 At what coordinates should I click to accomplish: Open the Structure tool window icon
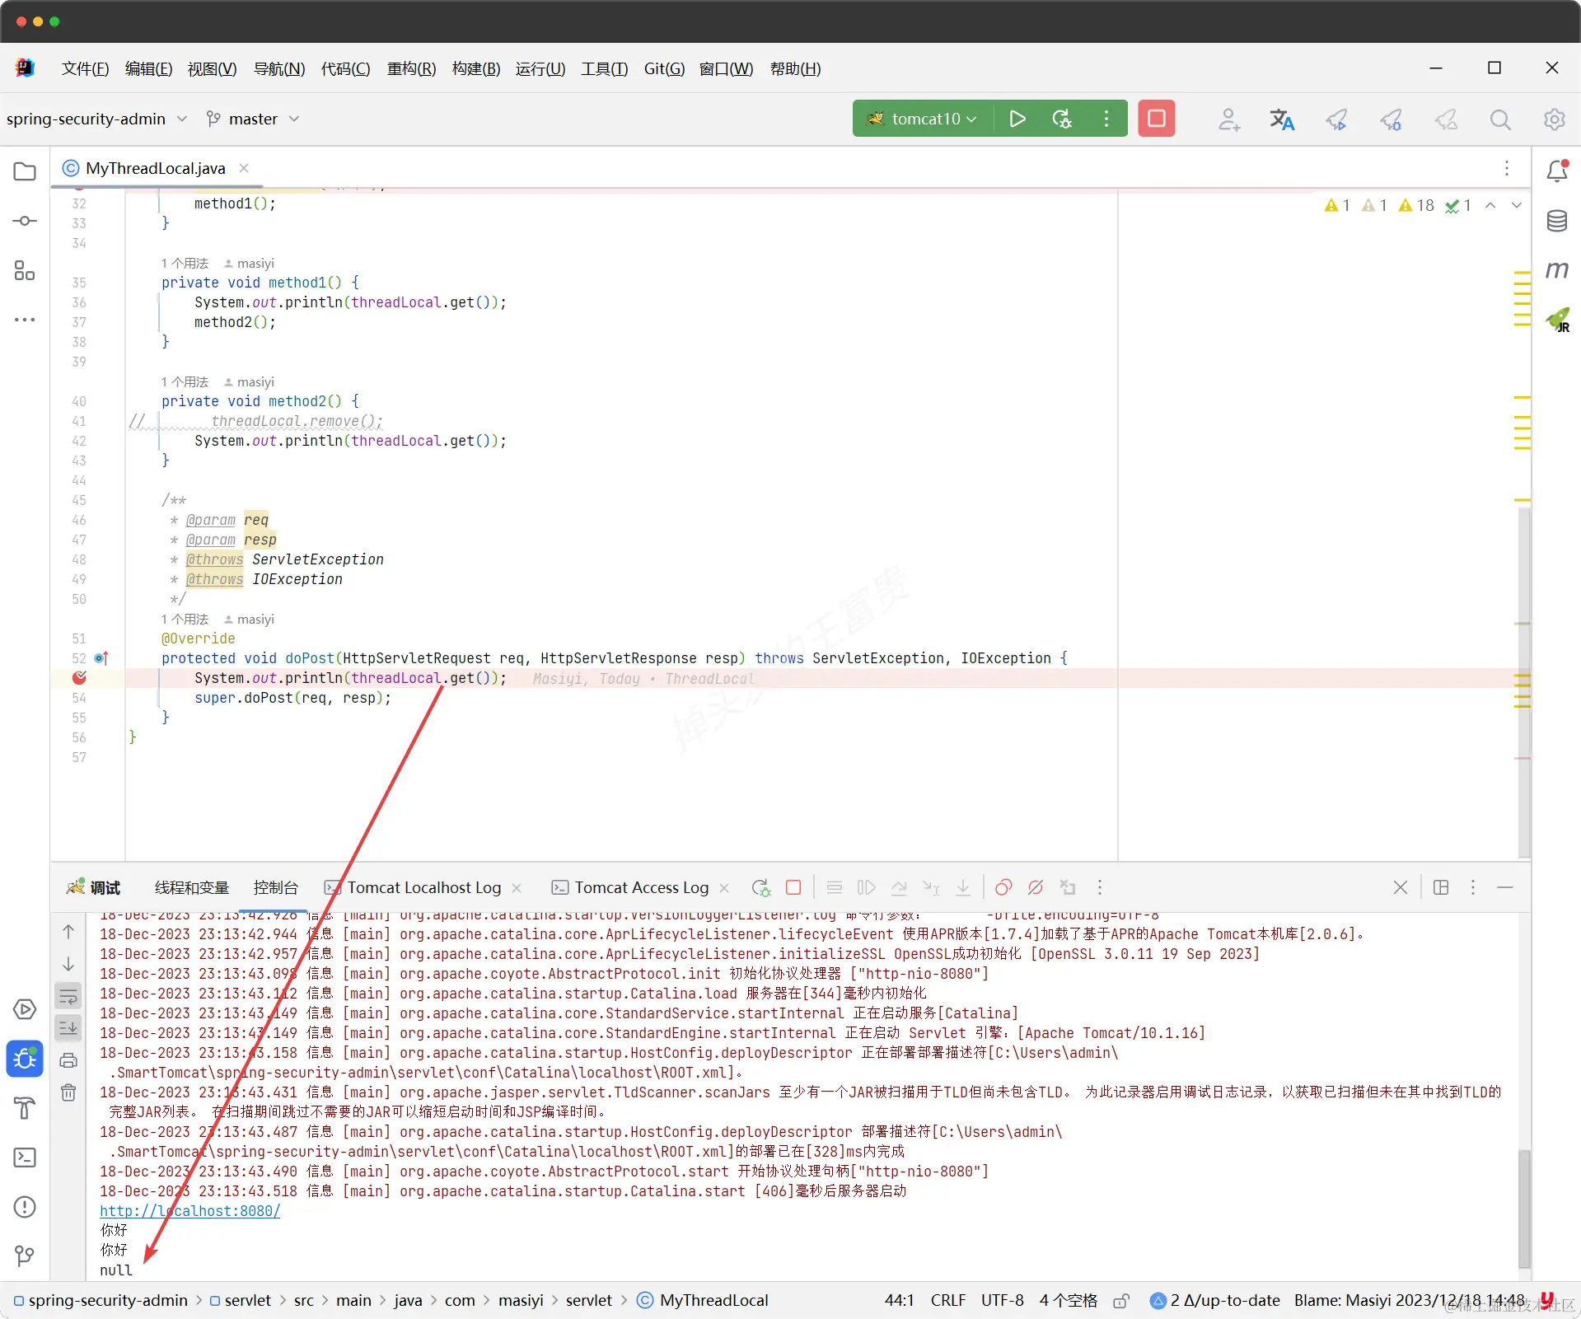click(25, 270)
